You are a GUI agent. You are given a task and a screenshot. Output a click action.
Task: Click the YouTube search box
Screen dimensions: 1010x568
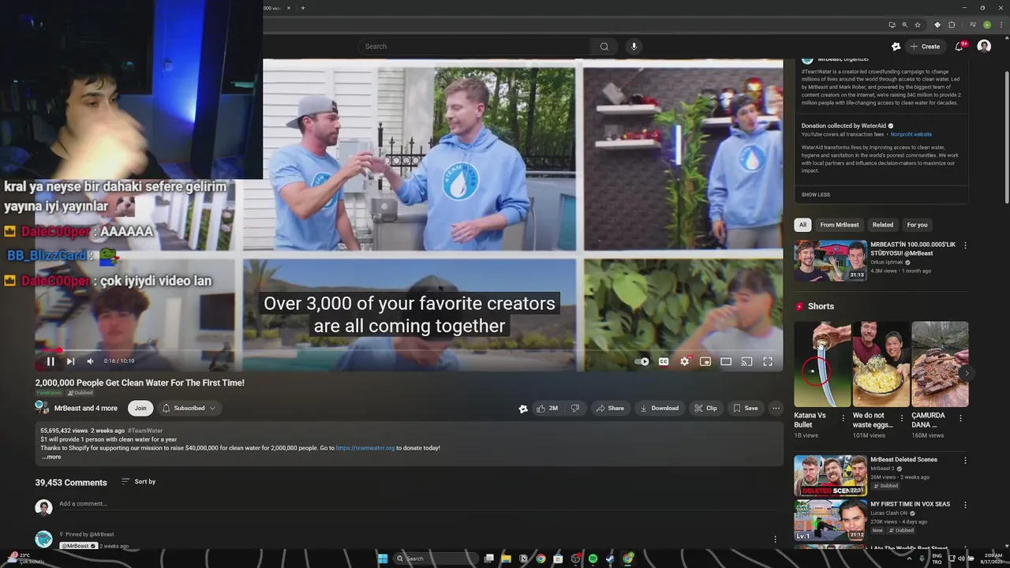click(x=476, y=47)
